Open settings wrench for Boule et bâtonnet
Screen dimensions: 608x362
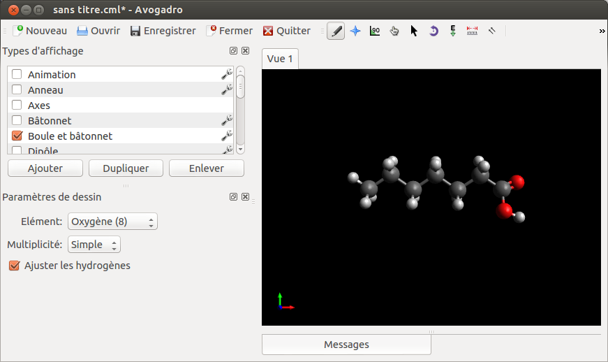click(227, 136)
